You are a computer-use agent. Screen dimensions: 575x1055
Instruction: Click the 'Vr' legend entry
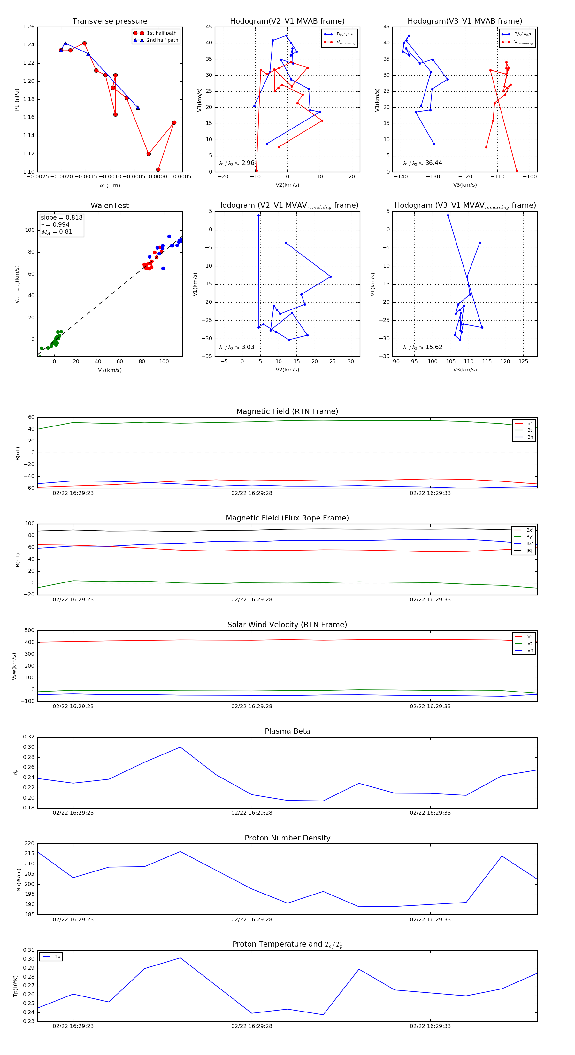click(524, 637)
